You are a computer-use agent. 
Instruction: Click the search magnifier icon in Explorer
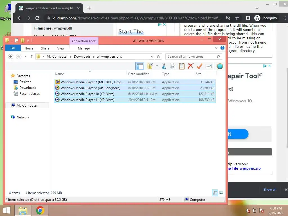point(218,57)
